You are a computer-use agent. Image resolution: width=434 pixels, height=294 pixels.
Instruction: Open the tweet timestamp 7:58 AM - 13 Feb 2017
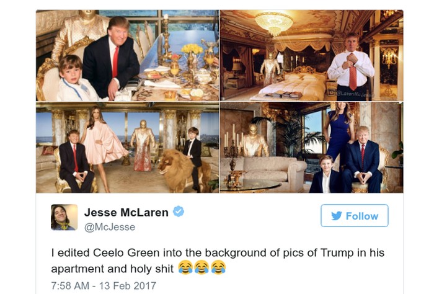pyautogui.click(x=104, y=285)
